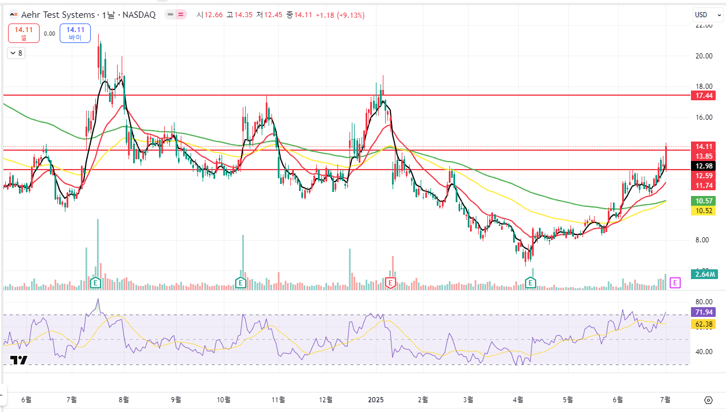The height and width of the screenshot is (412, 726).
Task: Click the 3월 label on time axis
Action: click(x=468, y=399)
